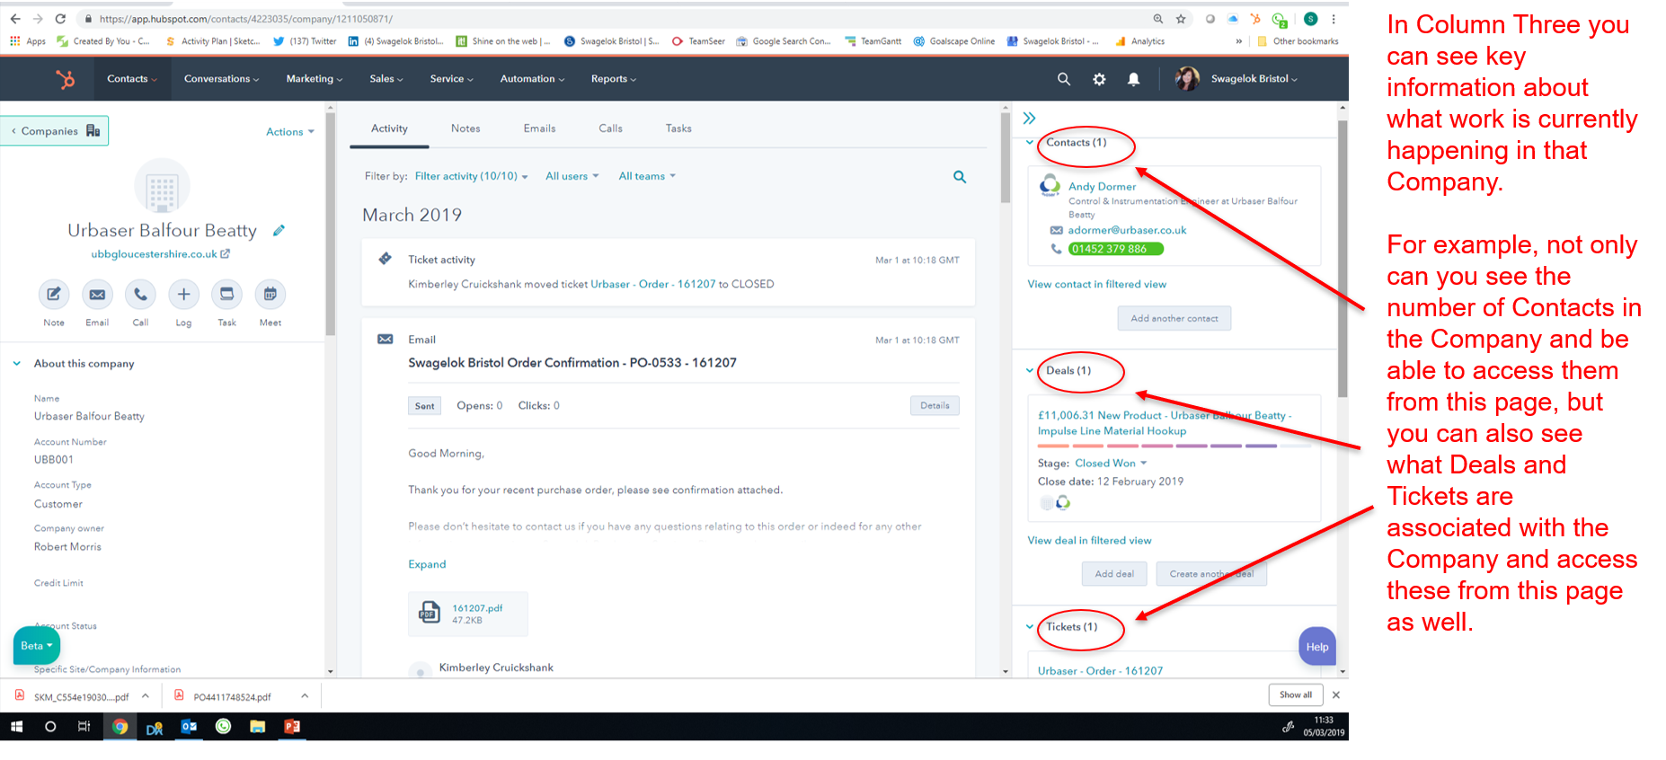
Task: Click View deal in filtered view
Action: 1089,541
